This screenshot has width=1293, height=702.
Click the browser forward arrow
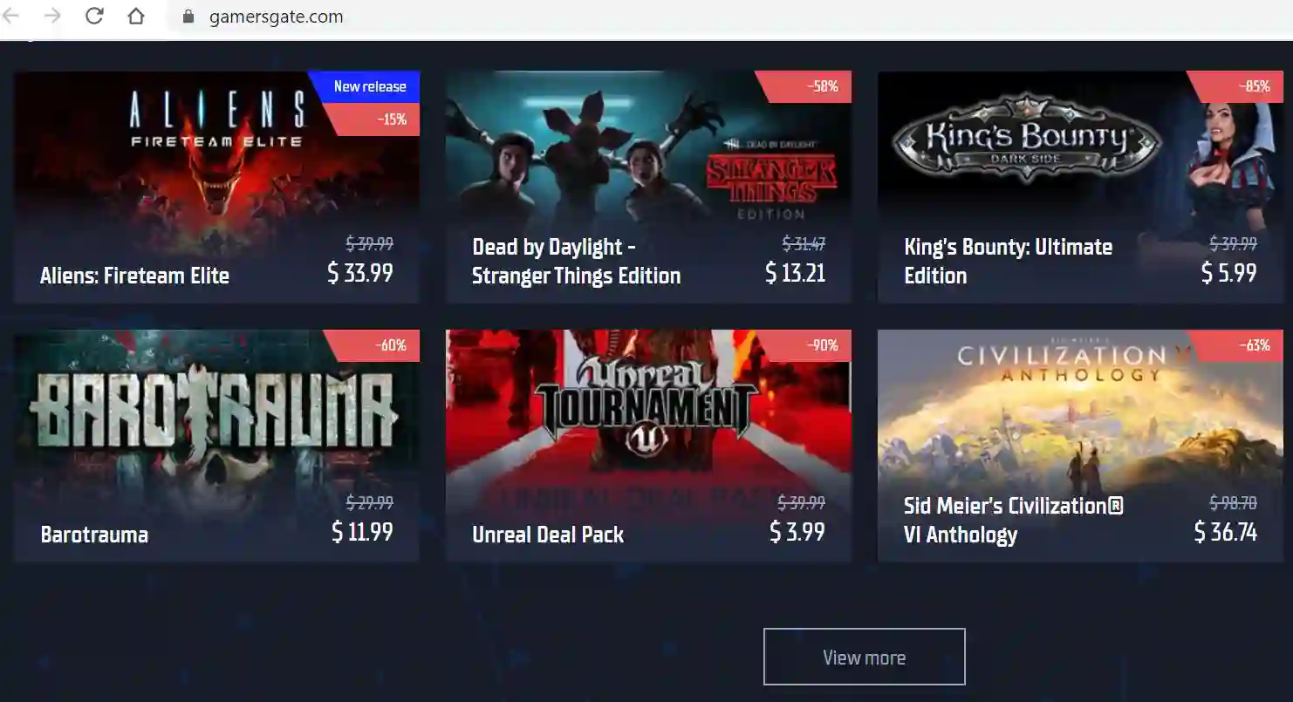(52, 16)
